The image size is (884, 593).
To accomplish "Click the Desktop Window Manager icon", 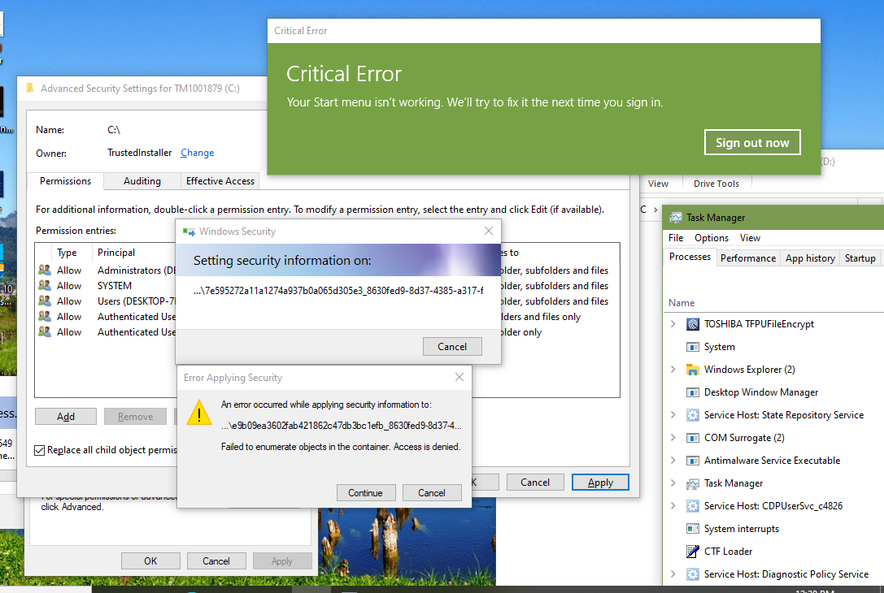I will tap(692, 392).
